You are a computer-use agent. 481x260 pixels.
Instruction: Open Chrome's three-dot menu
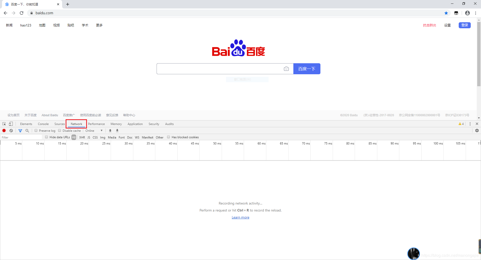(476, 13)
